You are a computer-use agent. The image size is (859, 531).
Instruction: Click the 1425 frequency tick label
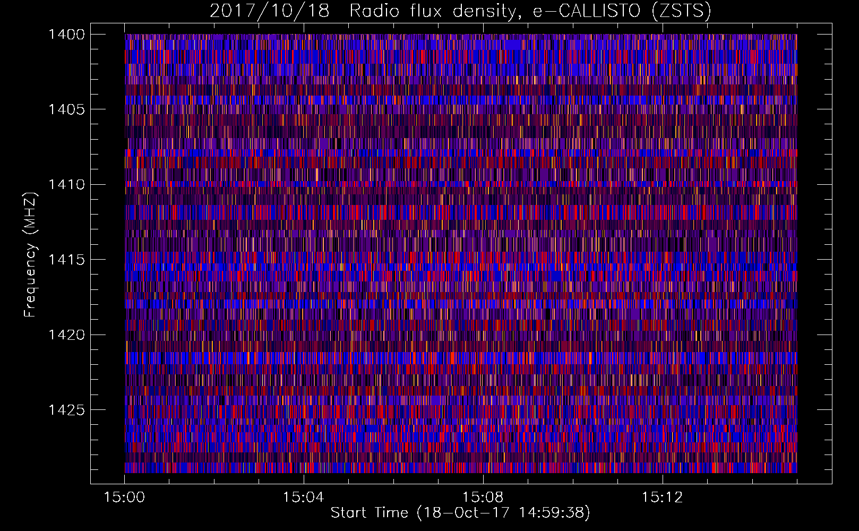click(66, 410)
